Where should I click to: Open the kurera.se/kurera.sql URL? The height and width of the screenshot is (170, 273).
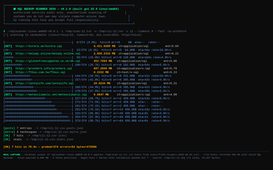[39, 46]
